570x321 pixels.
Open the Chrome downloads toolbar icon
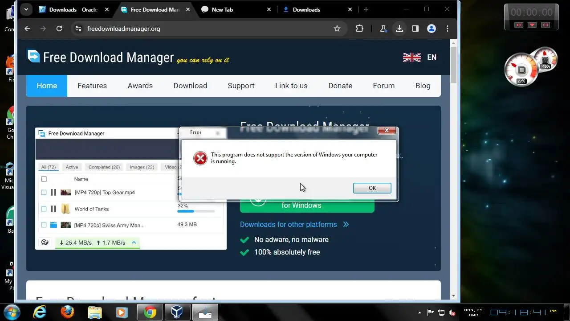pos(399,29)
